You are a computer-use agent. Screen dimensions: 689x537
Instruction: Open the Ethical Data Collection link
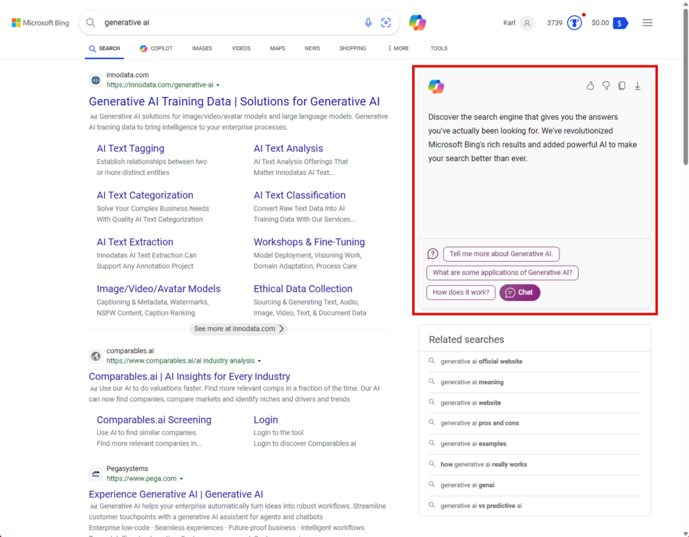[x=303, y=289]
